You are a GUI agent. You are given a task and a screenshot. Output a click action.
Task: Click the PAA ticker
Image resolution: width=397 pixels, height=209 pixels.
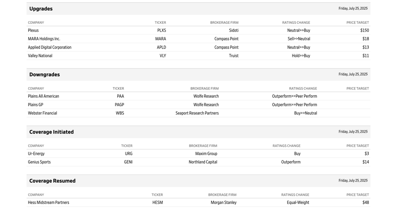120,96
